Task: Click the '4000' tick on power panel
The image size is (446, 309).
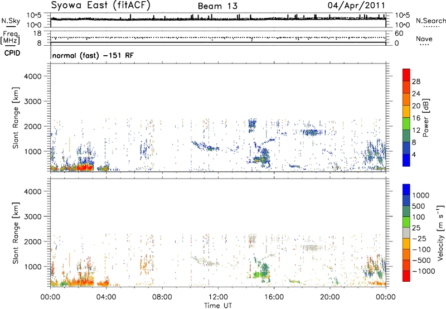Action: [33, 76]
